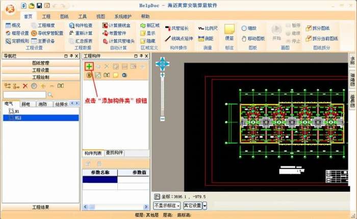The width and height of the screenshot is (357, 219).
Task: Click first 参数值 cell in parameter table
Action: click(133, 180)
